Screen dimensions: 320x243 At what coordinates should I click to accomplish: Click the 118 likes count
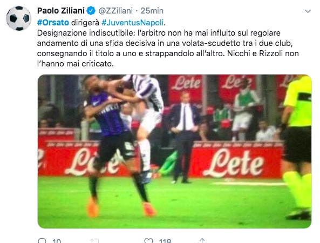165,241
